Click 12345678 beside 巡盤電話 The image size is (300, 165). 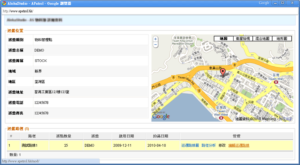(41, 103)
